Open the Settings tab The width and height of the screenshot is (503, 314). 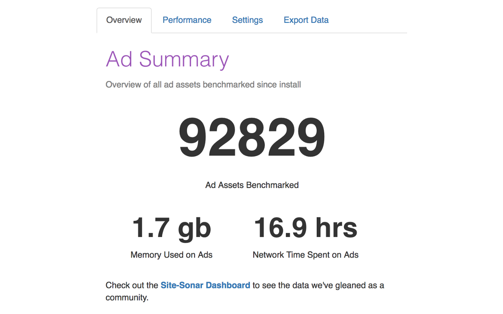pyautogui.click(x=247, y=20)
